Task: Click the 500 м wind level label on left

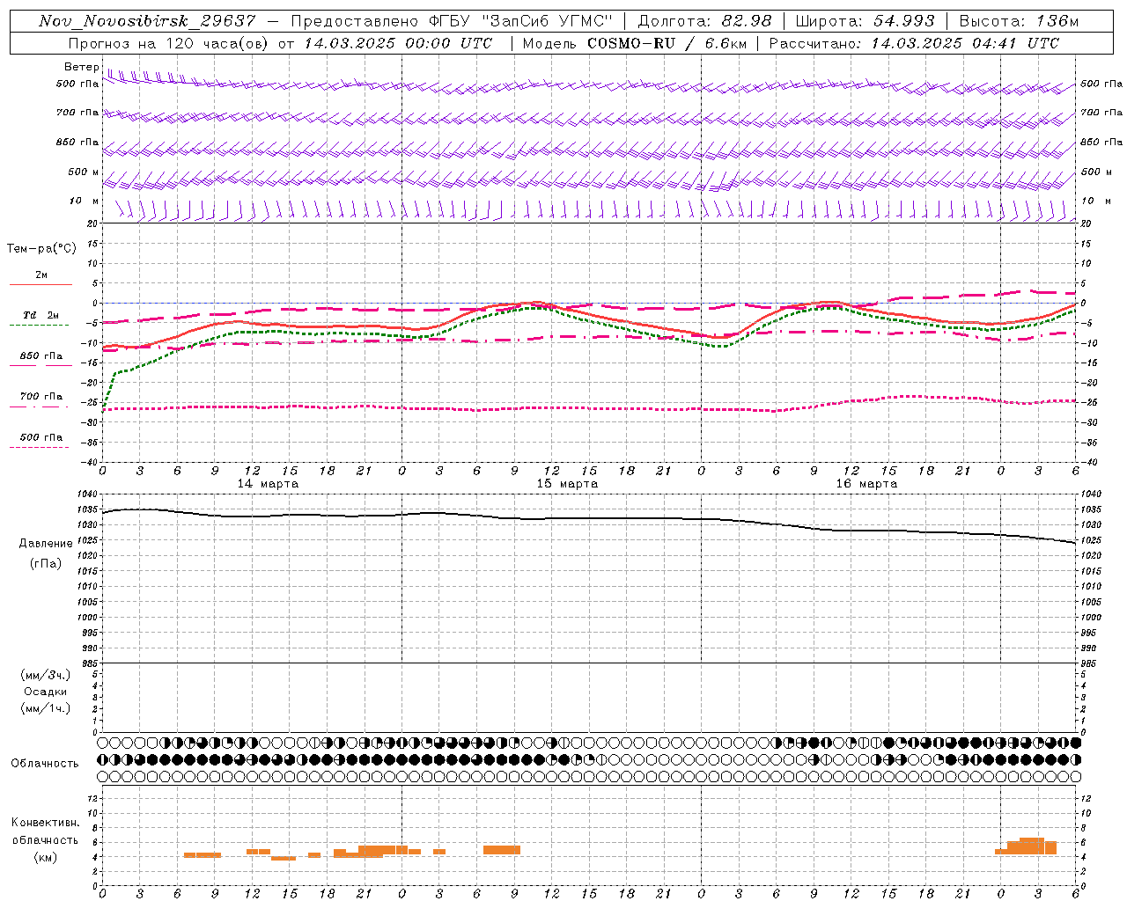Action: coord(83,172)
